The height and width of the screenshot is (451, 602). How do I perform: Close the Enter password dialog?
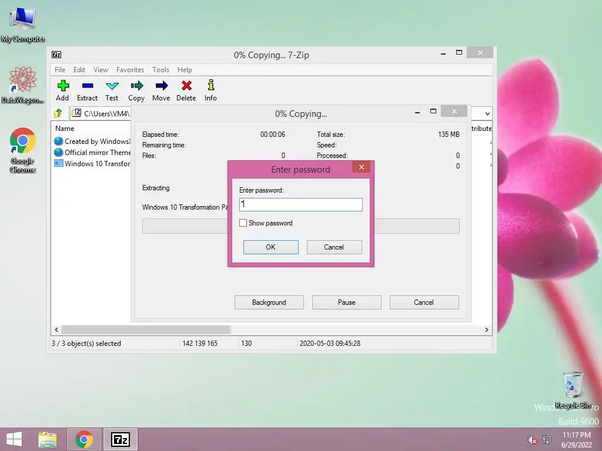tap(362, 167)
